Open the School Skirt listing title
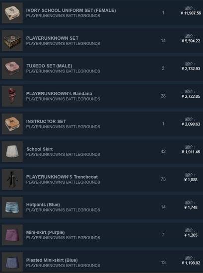This screenshot has height=273, width=203. click(x=40, y=149)
